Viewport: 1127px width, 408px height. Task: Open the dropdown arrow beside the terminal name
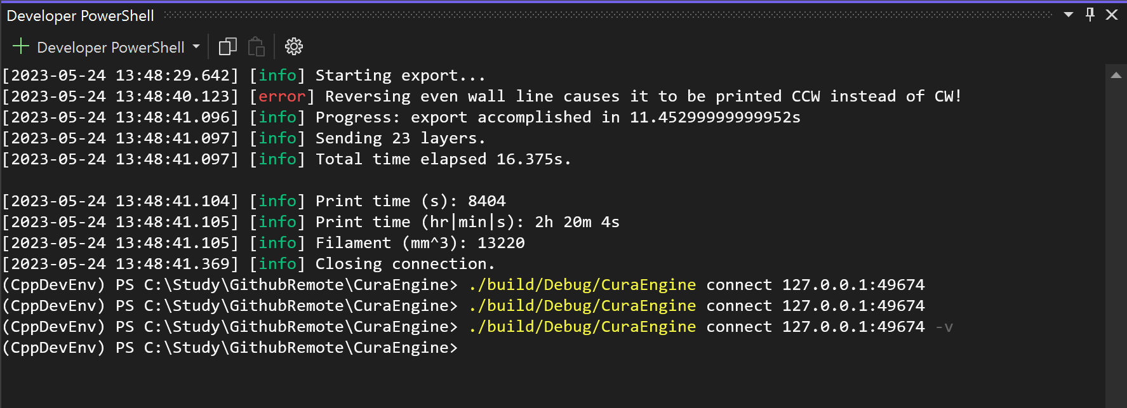pyautogui.click(x=196, y=46)
